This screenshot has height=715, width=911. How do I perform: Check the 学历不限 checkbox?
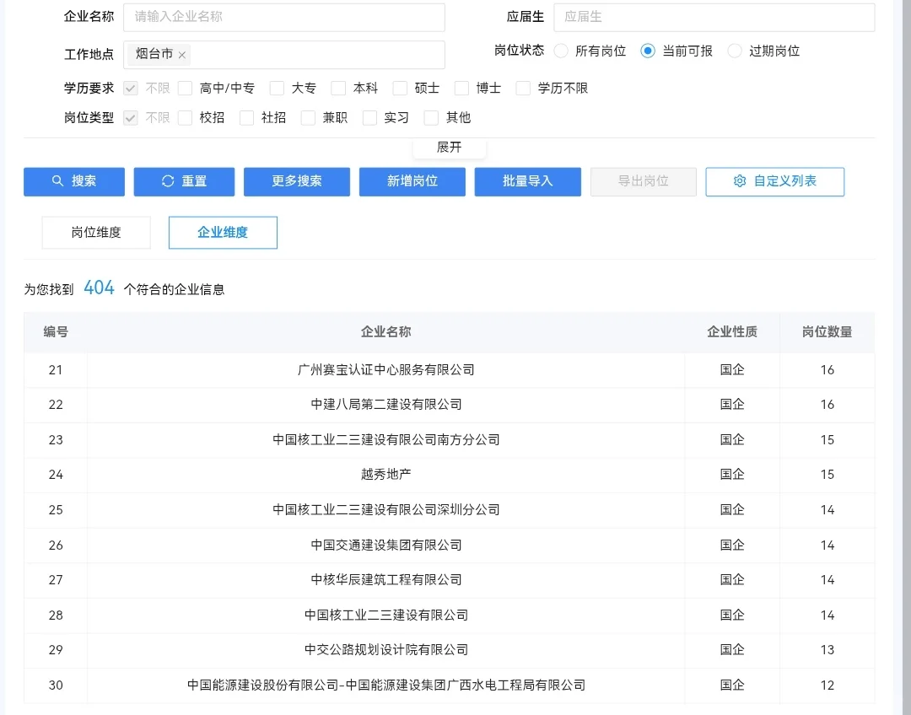point(524,89)
